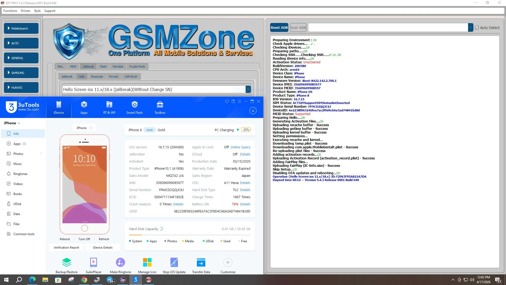Open Google Chrome from the taskbar
506x285 pixels.
click(x=84, y=280)
